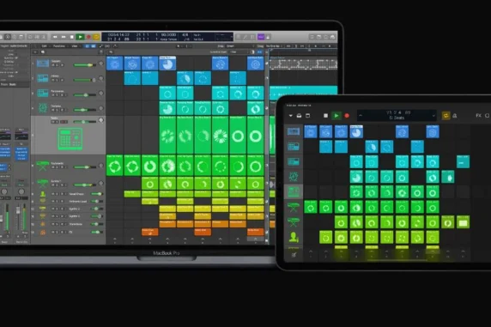This screenshot has height=327, width=491.
Task: Click the Percussion track pan knob
Action: (x=100, y=93)
